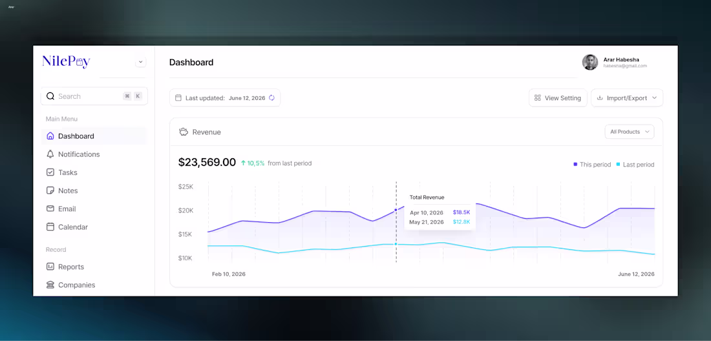This screenshot has width=711, height=341.
Task: Click the Email envelope icon
Action: point(50,209)
